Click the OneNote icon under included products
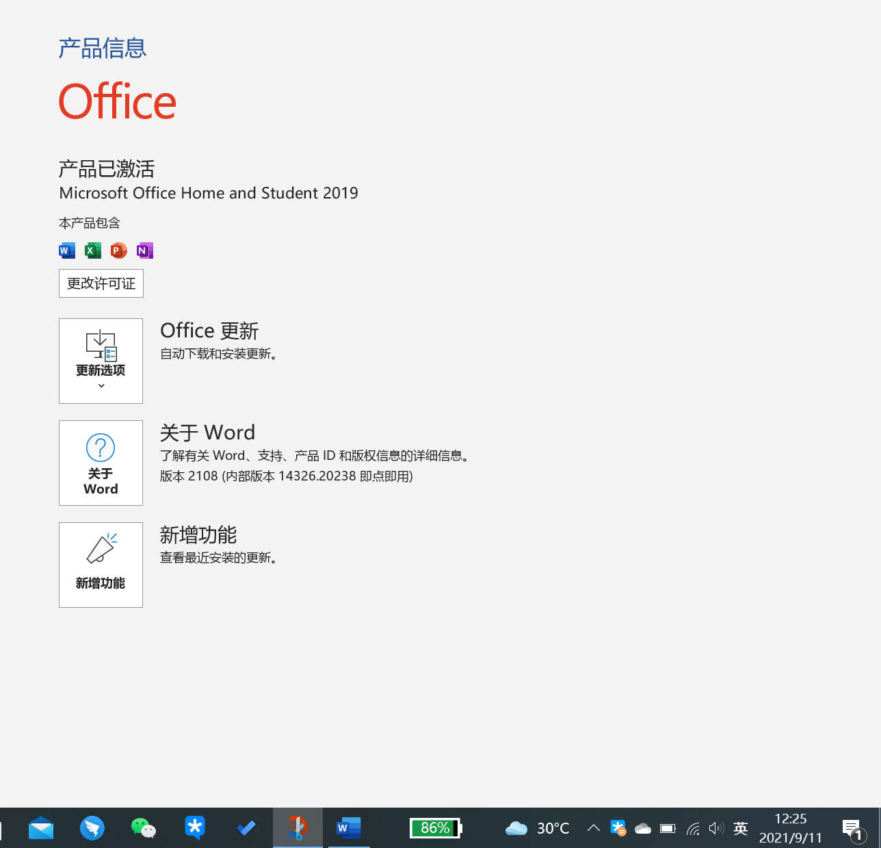881x848 pixels. (x=145, y=250)
